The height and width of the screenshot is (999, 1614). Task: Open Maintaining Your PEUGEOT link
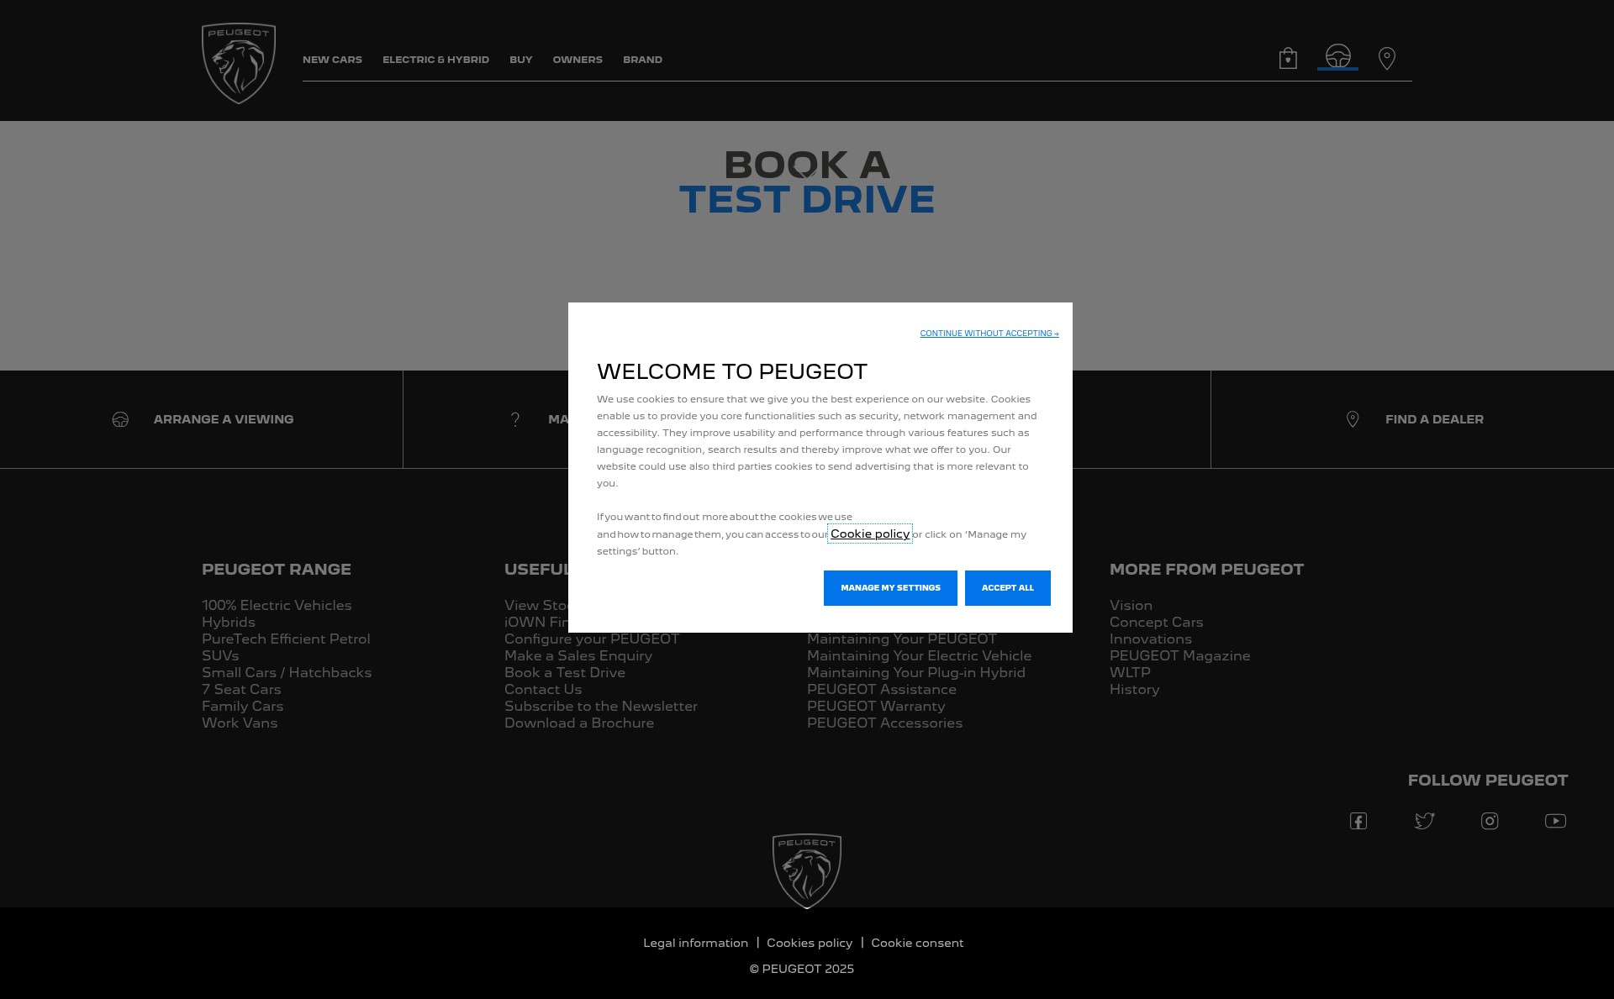[902, 639]
